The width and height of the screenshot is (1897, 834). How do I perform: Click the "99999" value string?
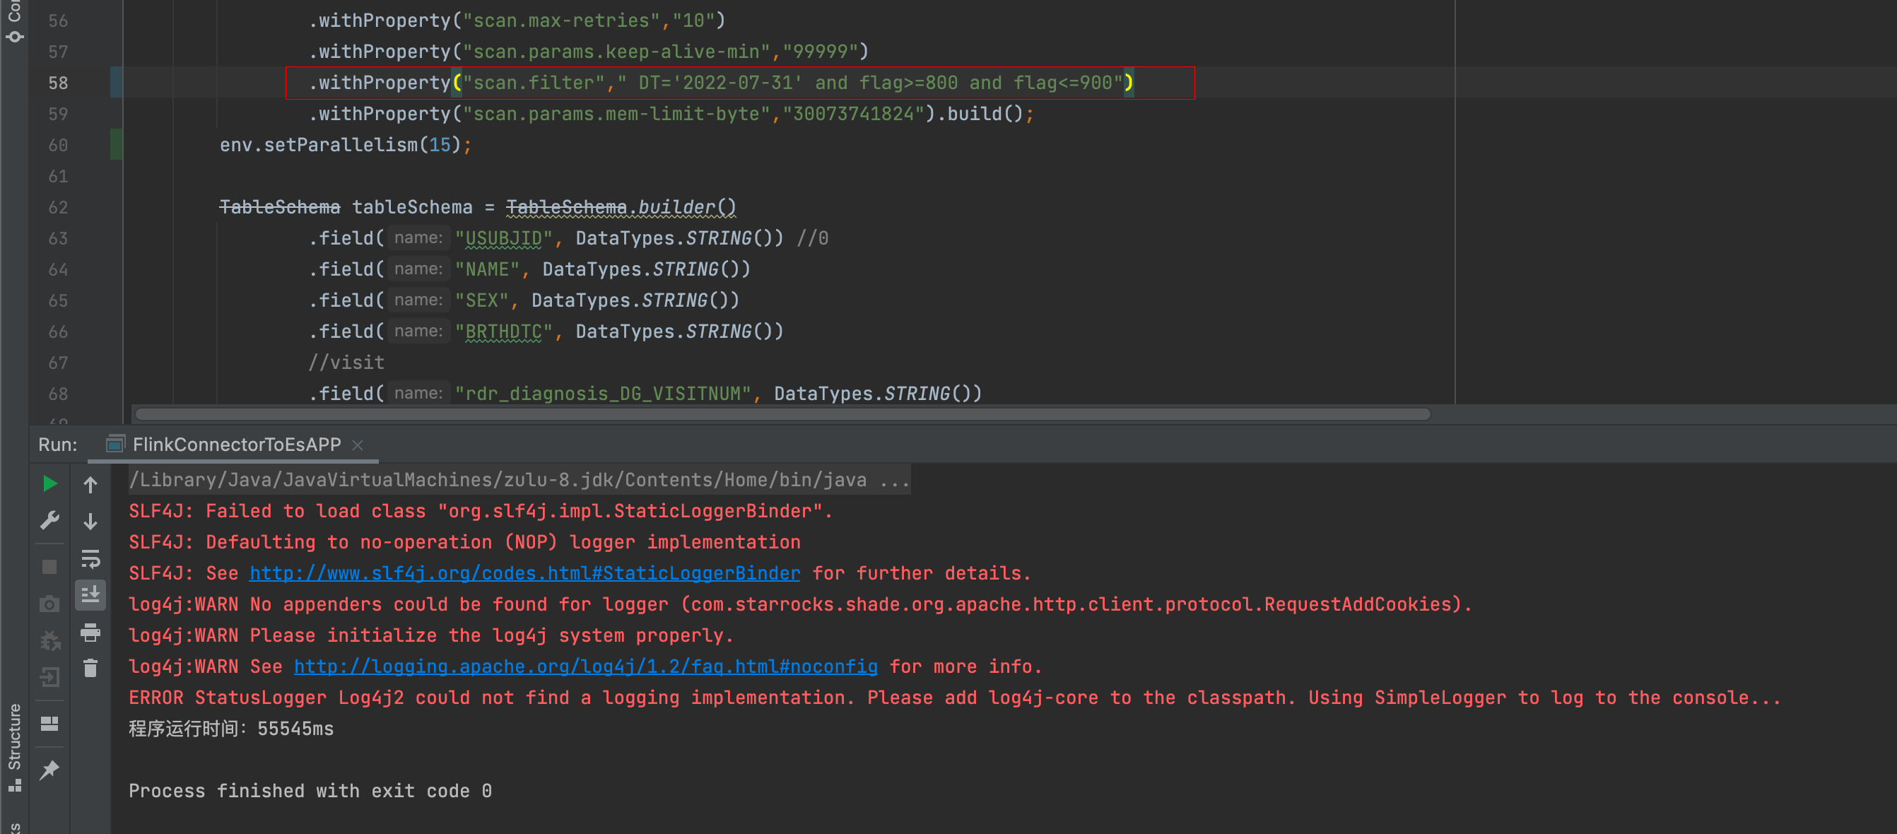(x=821, y=52)
